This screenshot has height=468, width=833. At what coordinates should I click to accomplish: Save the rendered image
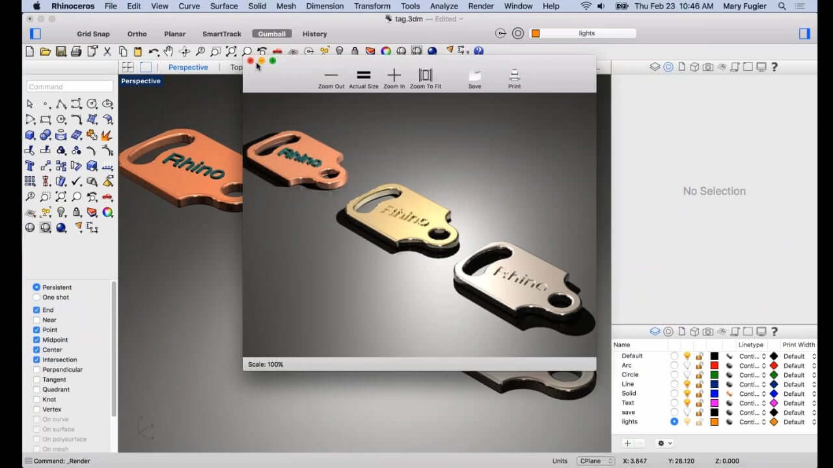point(475,79)
